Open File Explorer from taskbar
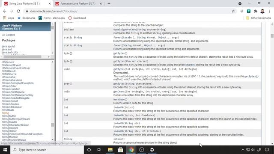274x154 pixels. pyautogui.click(x=110, y=150)
